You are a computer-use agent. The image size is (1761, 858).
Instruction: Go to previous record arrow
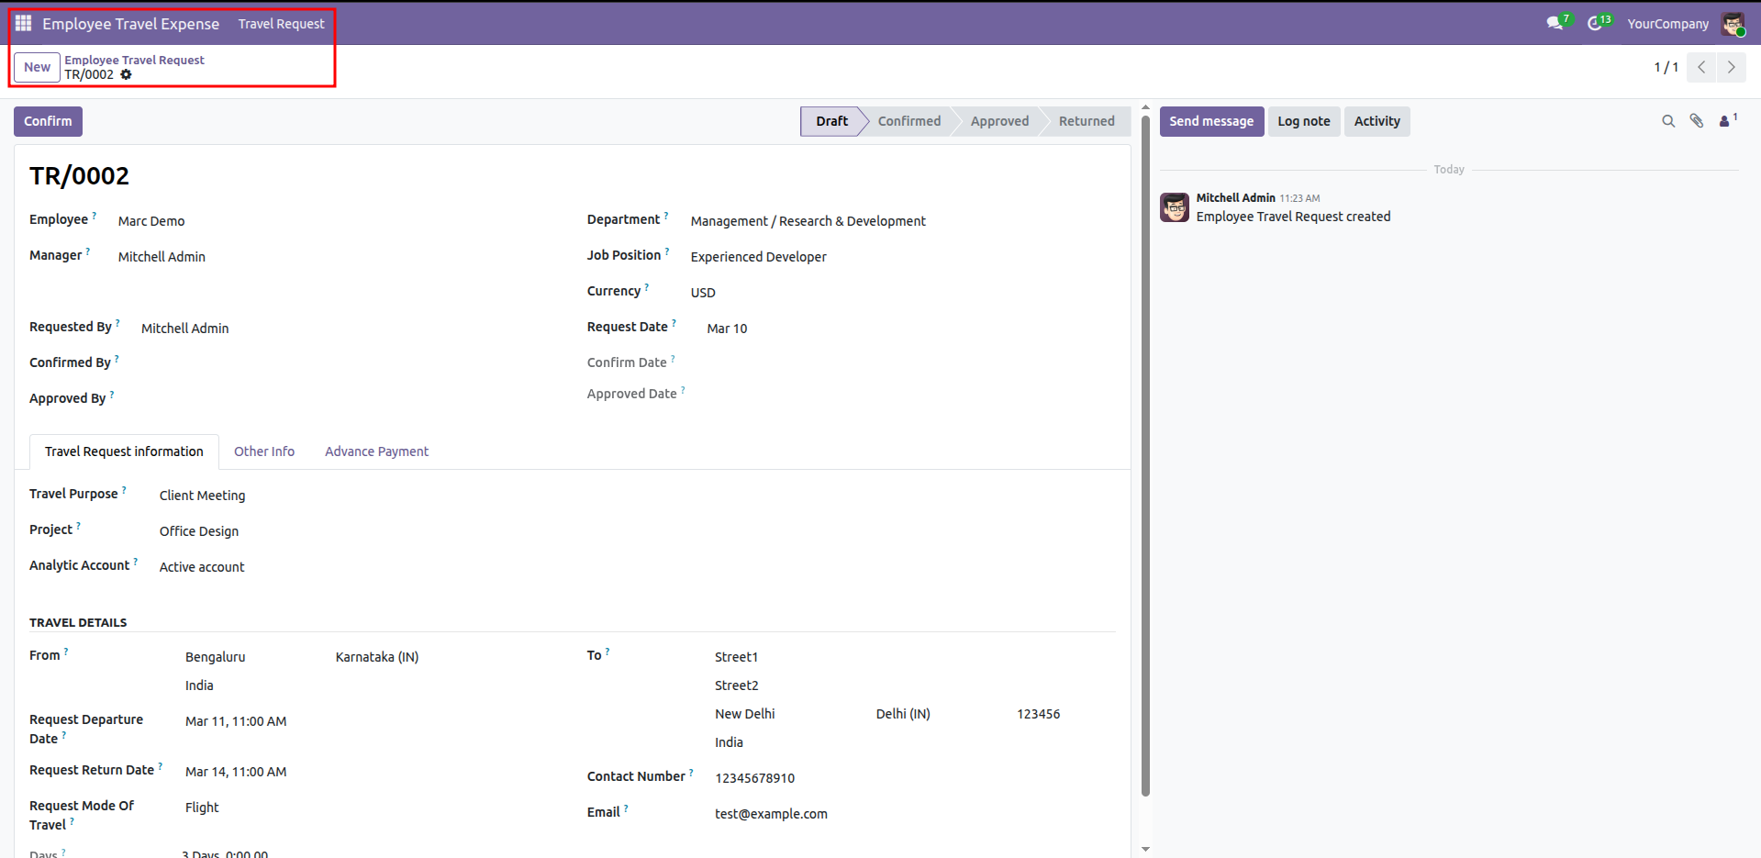click(1701, 67)
